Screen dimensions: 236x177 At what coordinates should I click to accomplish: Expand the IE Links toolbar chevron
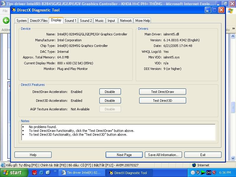[x=233, y=28]
